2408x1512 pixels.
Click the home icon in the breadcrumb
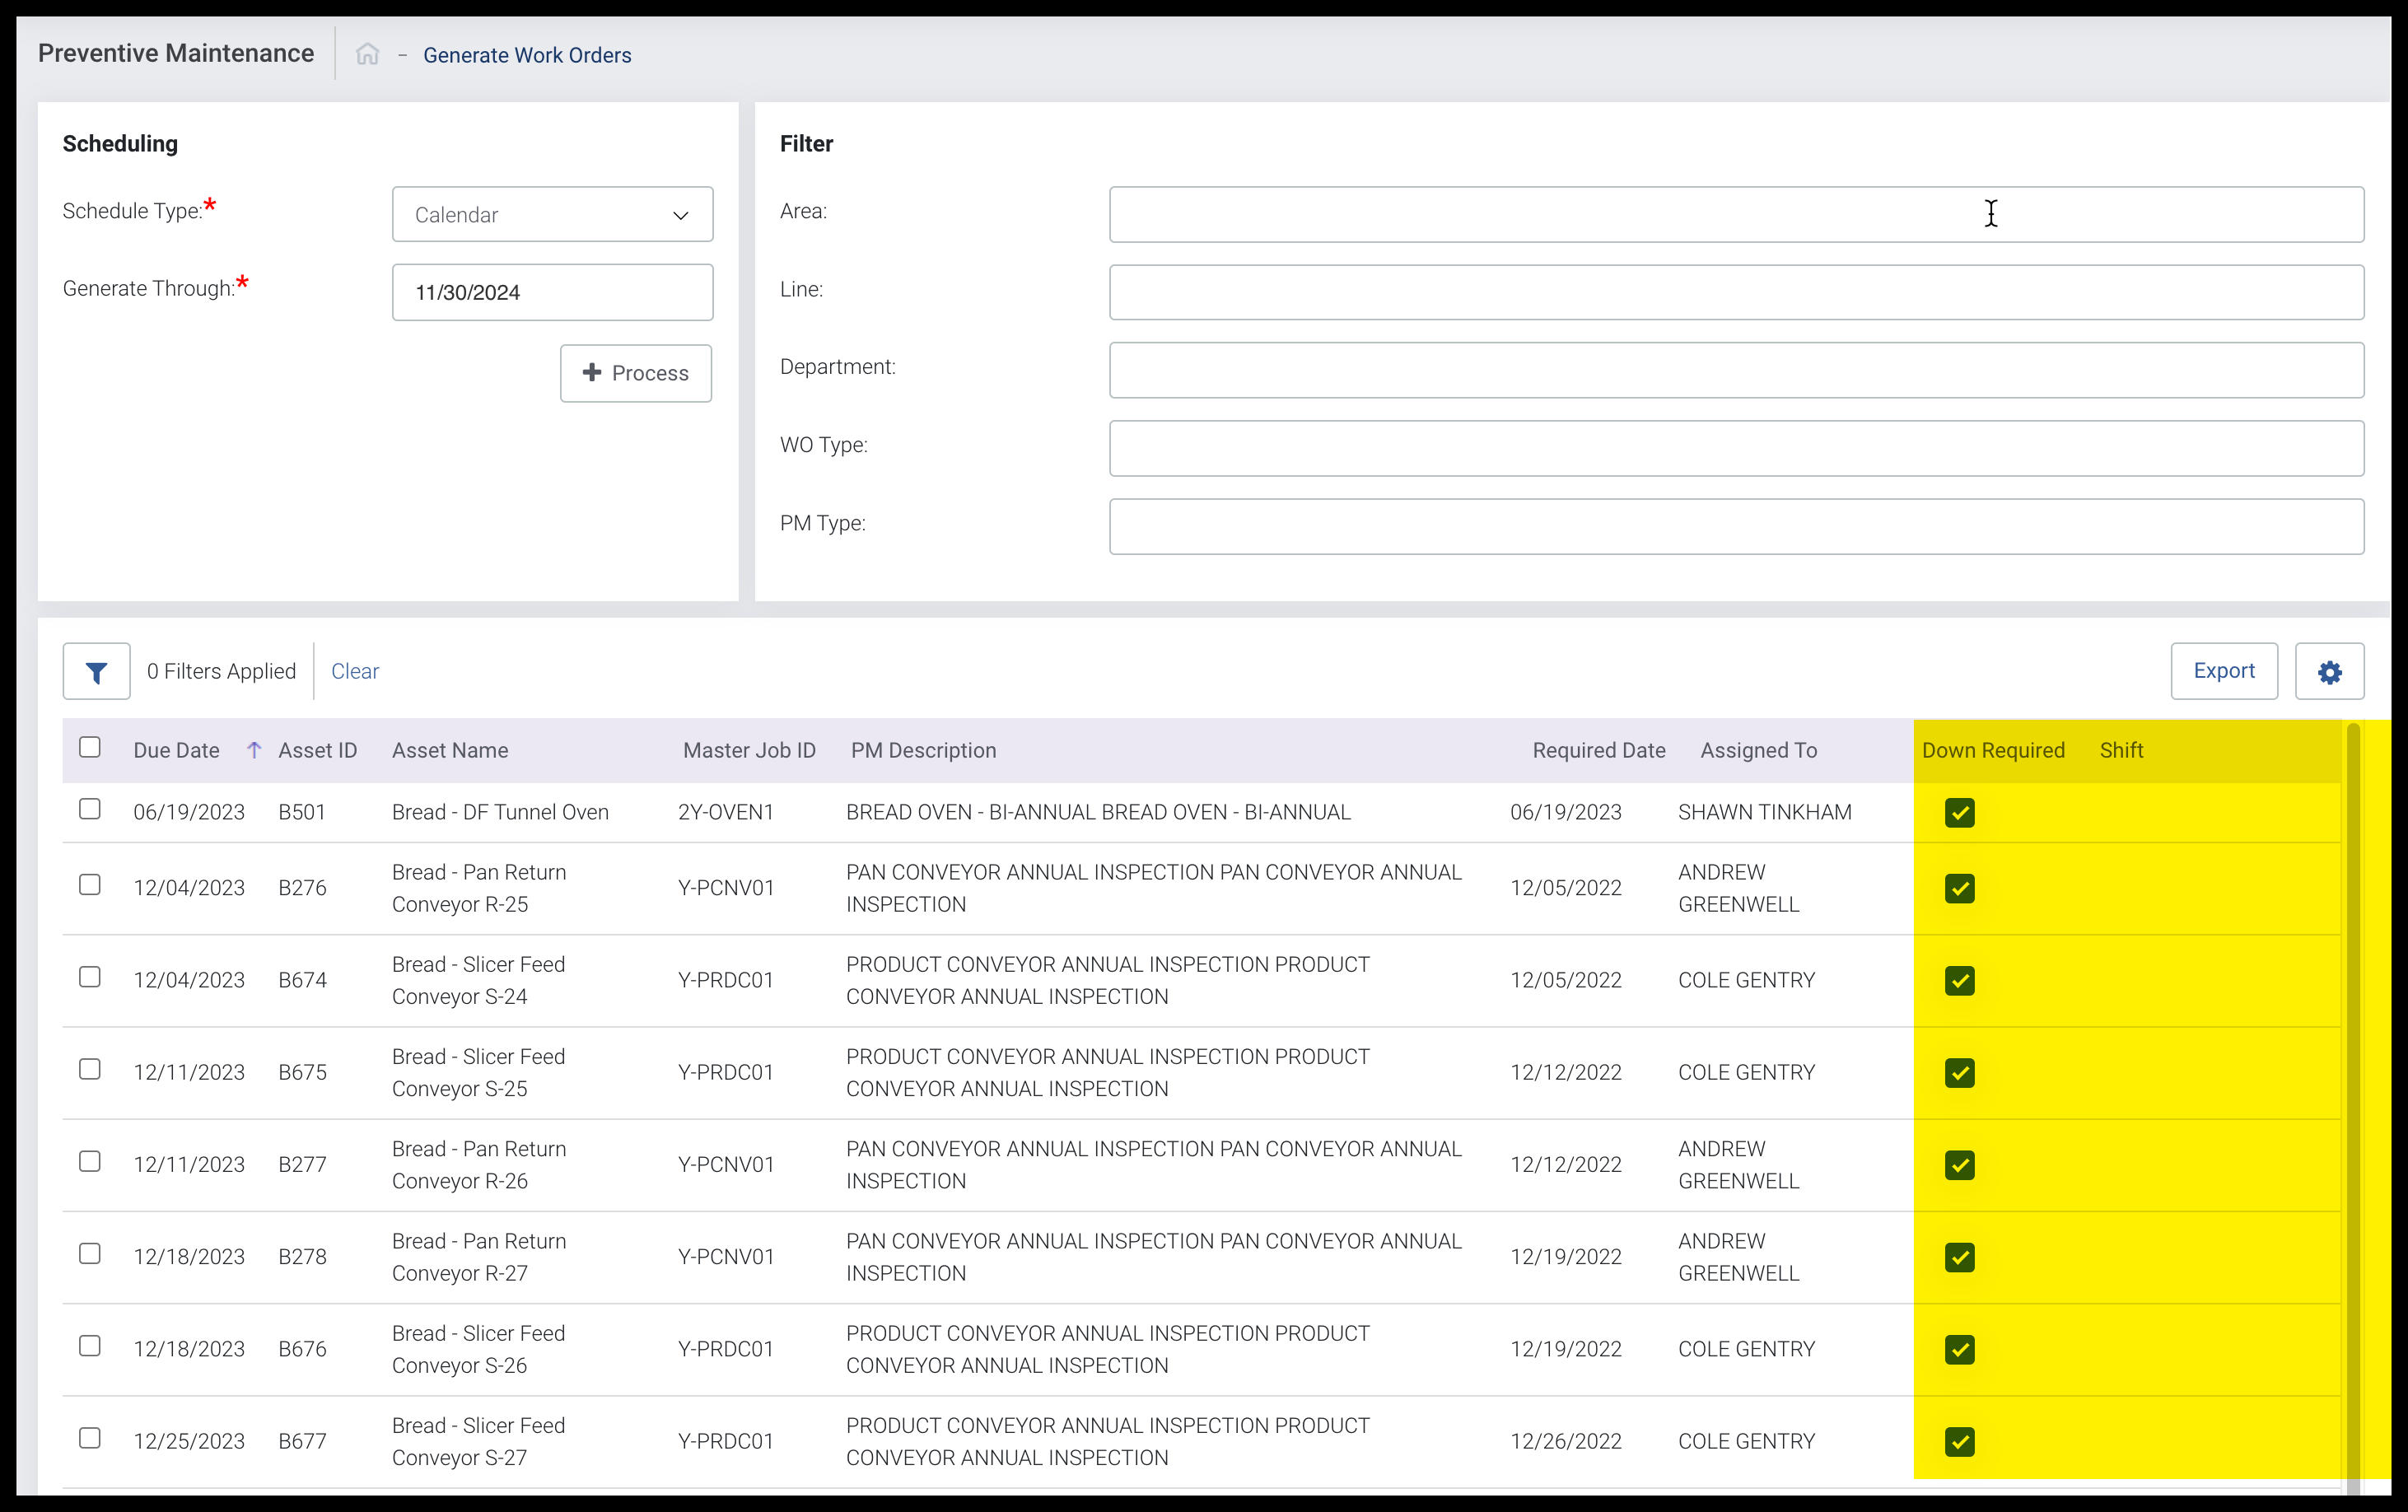(367, 55)
